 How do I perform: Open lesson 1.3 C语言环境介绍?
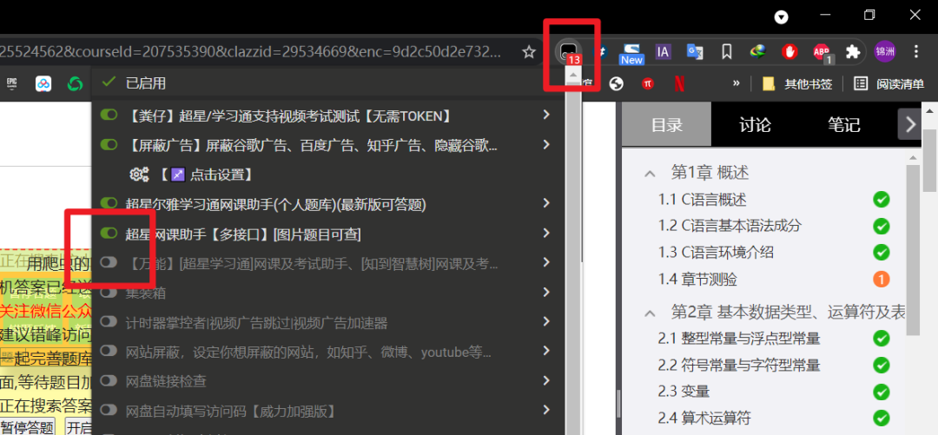pos(716,252)
